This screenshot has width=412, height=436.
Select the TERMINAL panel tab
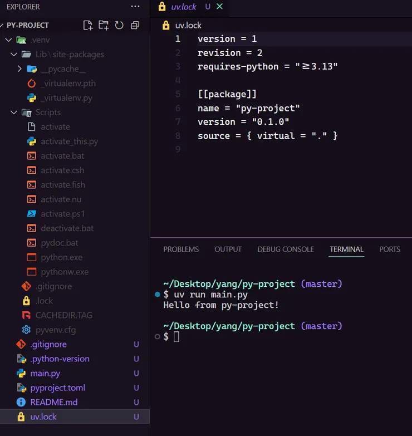point(346,249)
